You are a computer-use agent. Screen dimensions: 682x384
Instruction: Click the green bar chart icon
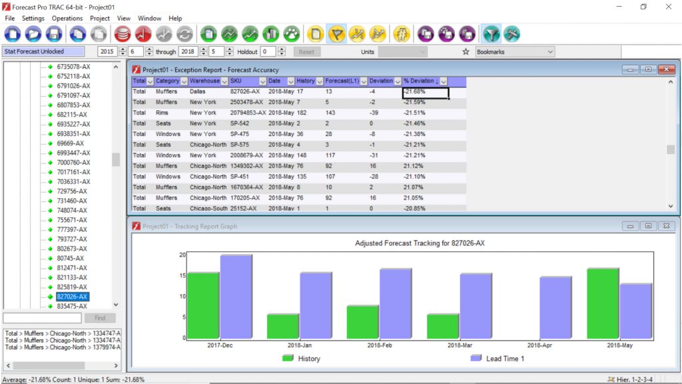tap(270, 34)
